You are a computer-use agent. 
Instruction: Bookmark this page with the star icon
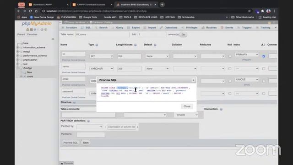pos(249,11)
